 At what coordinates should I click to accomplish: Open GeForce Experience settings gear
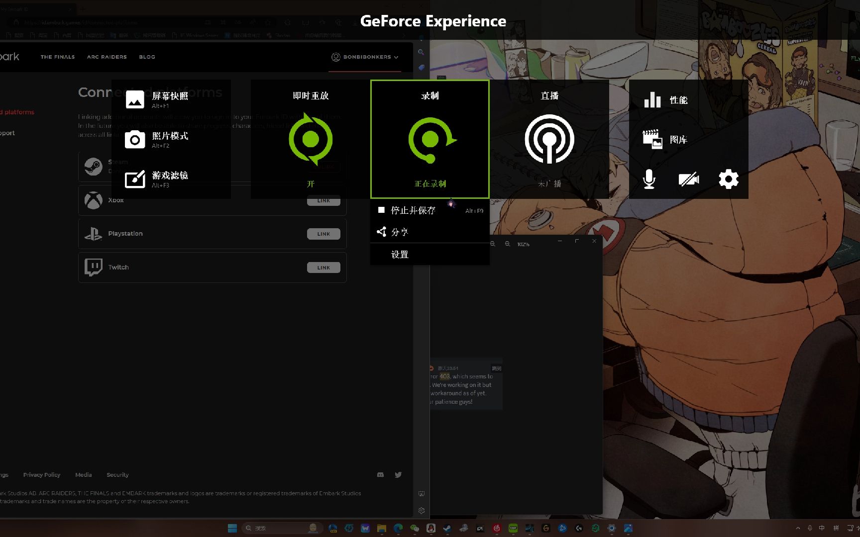(729, 179)
